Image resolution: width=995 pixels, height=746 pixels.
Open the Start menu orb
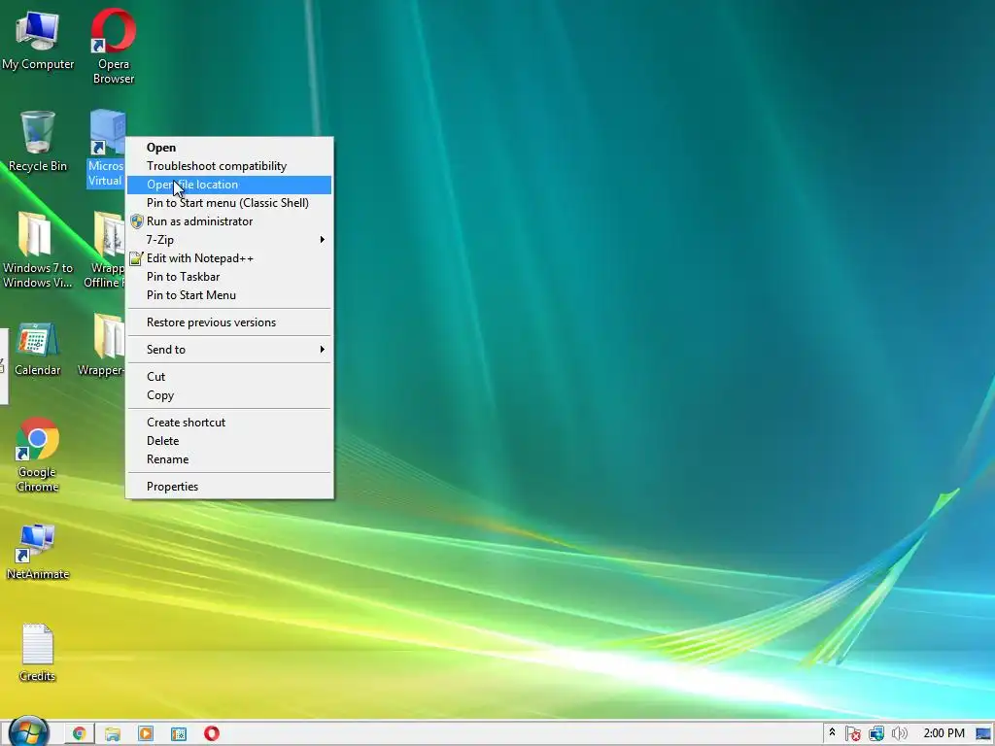point(28,732)
